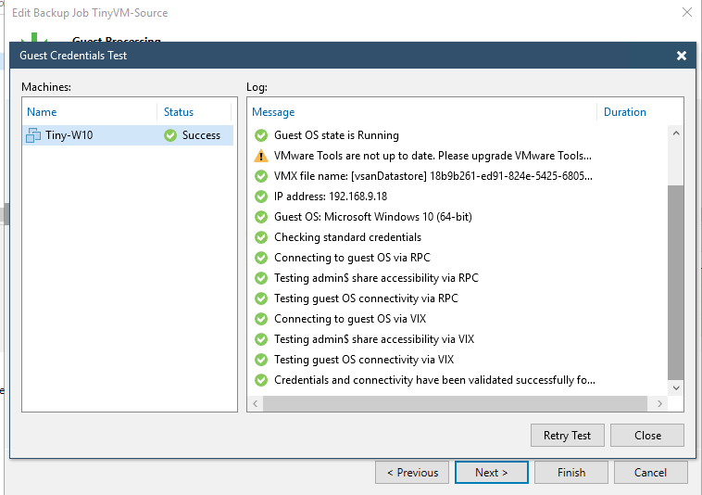
Task: Click check icon beside Connecting to guest OS via VIX
Action: [260, 319]
